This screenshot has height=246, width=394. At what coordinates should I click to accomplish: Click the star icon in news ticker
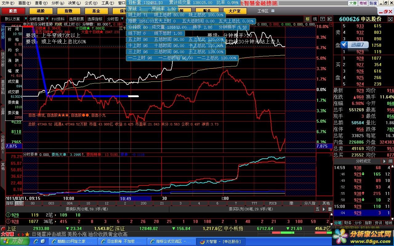pyautogui.click(x=27, y=234)
